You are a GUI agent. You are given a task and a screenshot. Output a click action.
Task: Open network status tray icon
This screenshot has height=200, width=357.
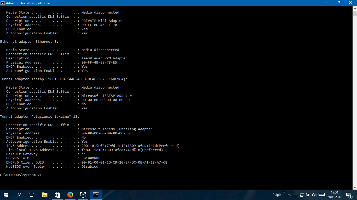coord(302,195)
